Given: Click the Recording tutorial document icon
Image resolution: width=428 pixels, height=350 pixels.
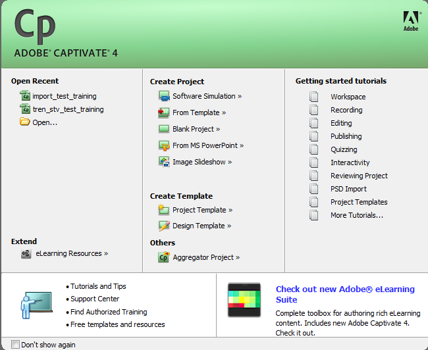Looking at the screenshot, I should (x=313, y=110).
